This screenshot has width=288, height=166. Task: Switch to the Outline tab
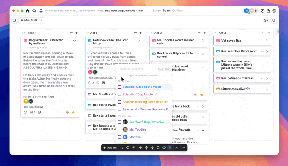(177, 11)
